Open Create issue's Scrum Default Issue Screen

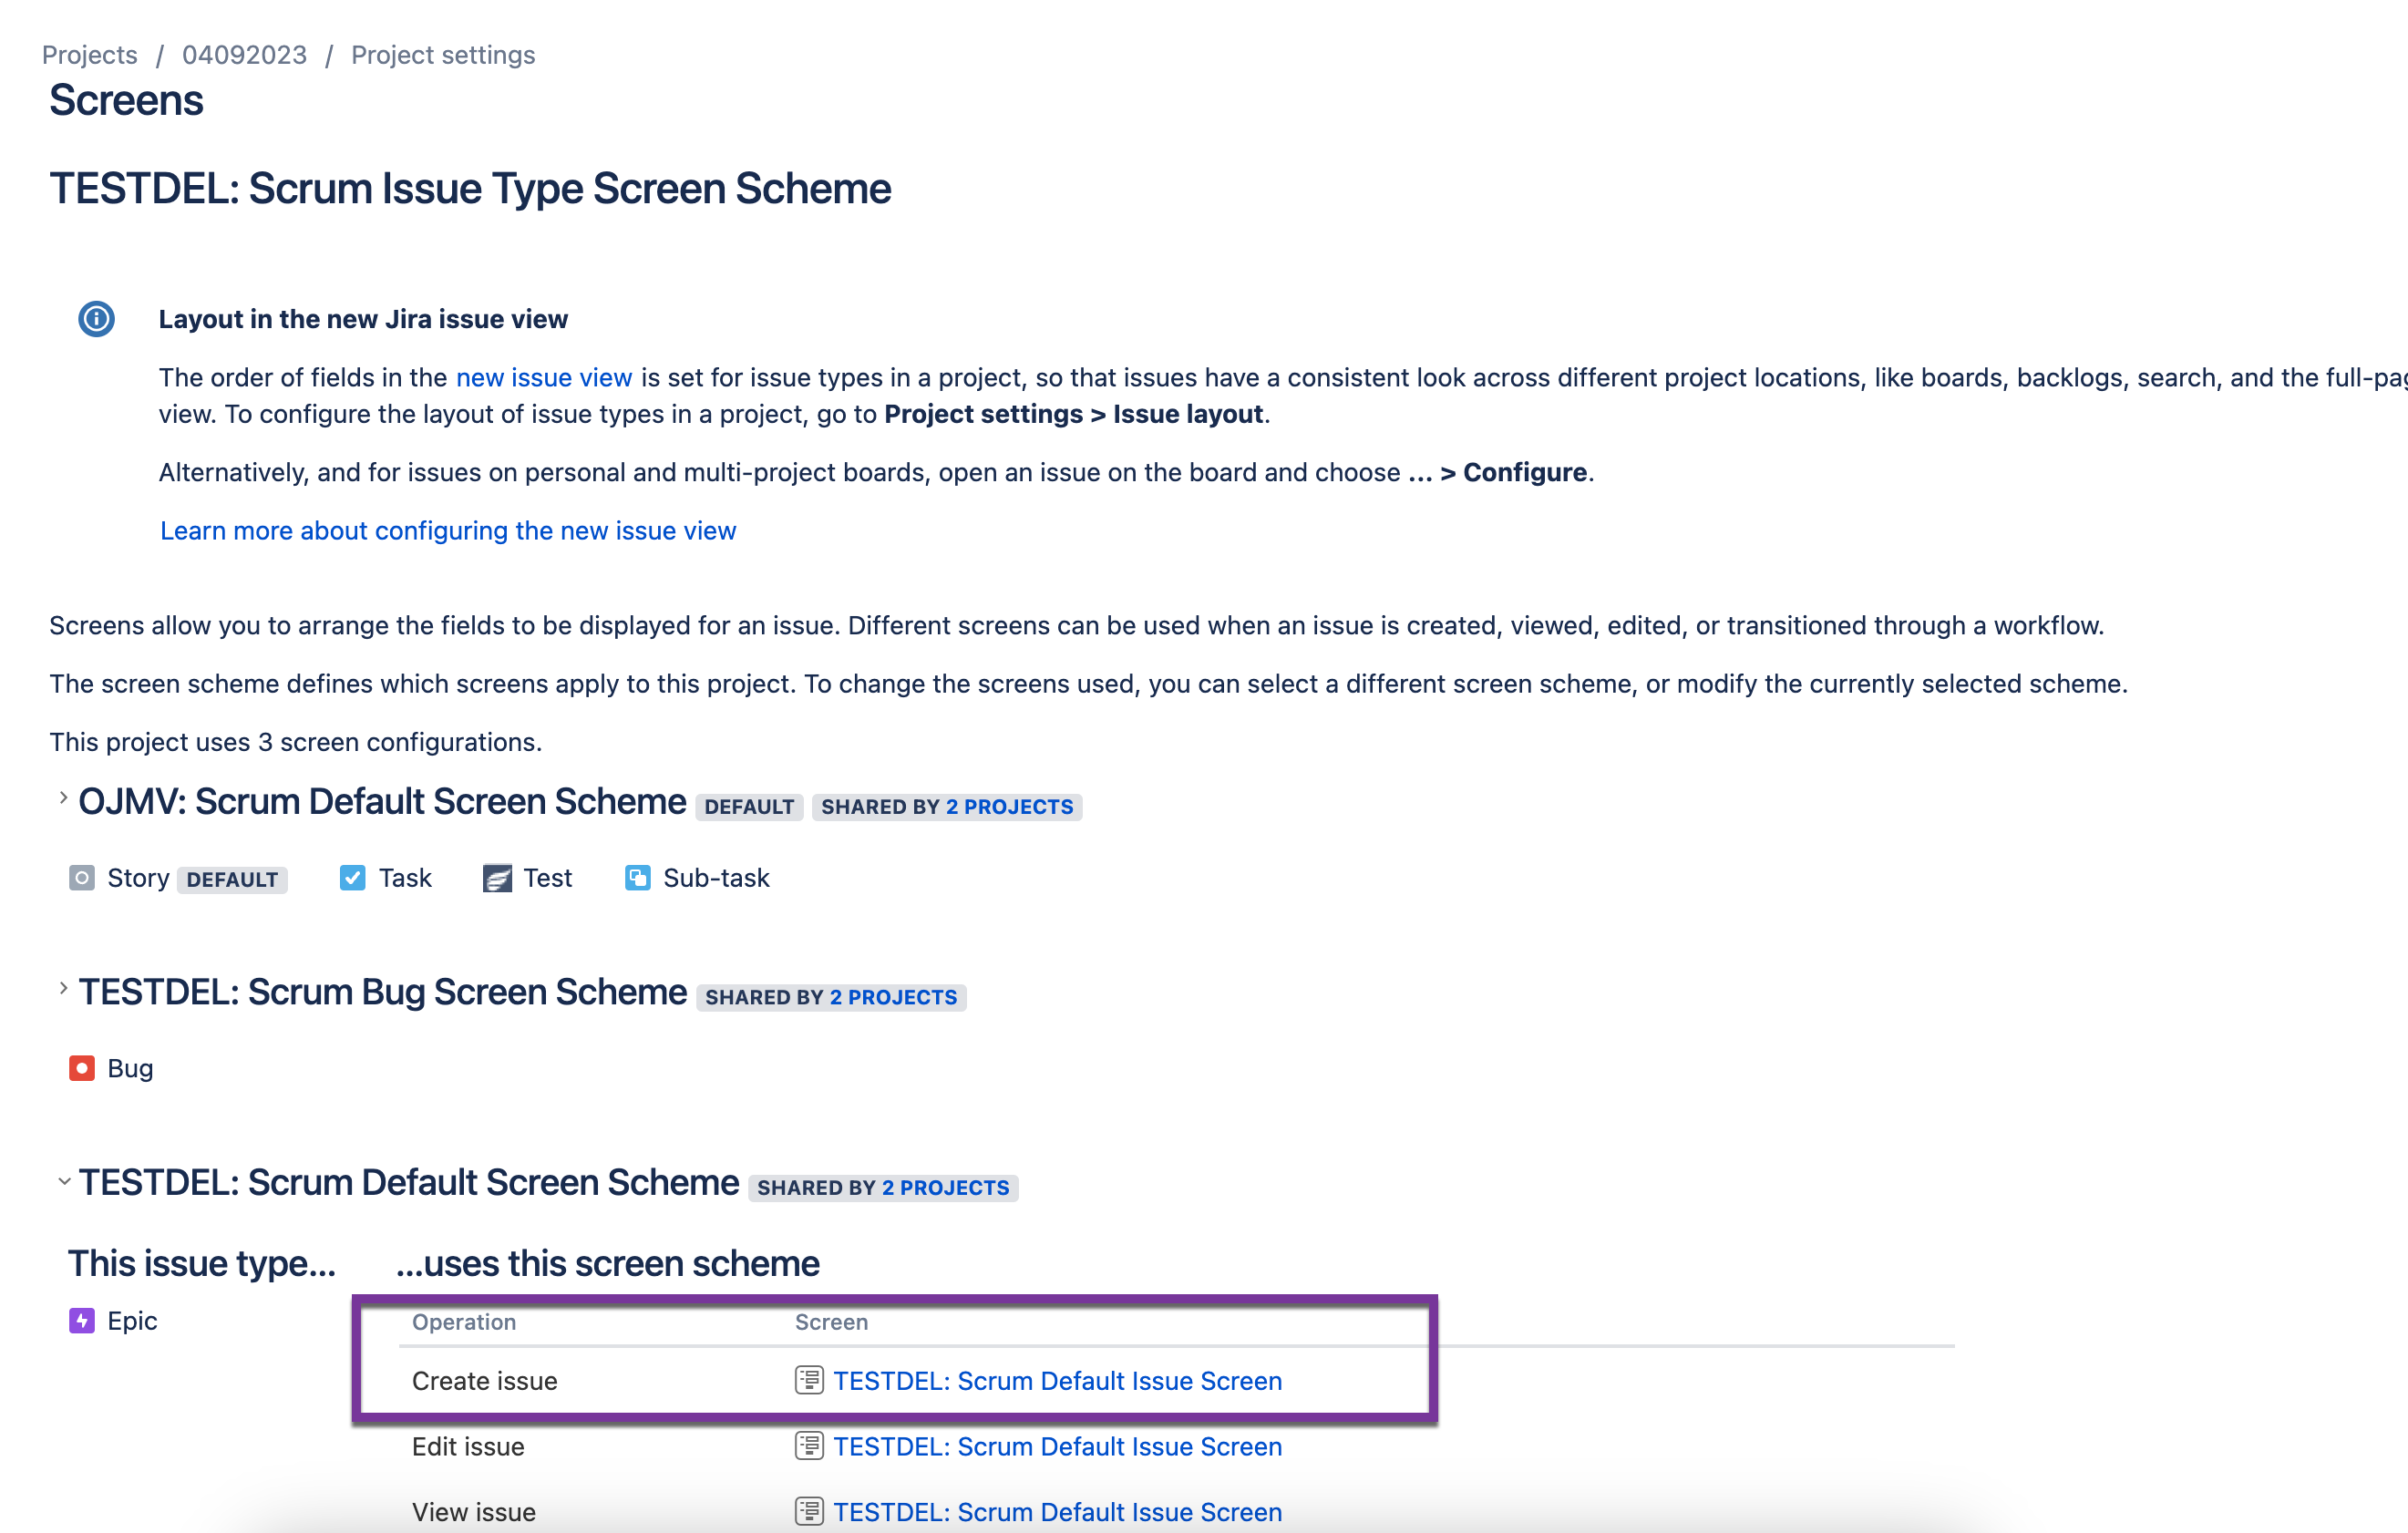tap(1057, 1380)
